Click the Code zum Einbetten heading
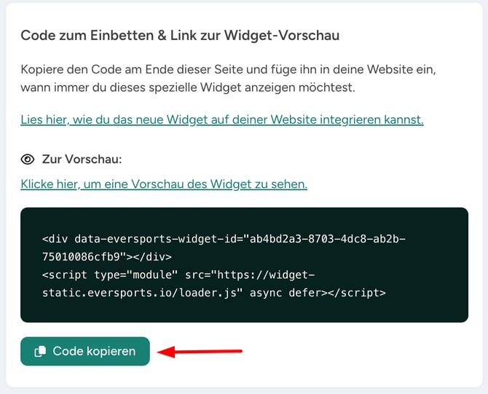Image resolution: width=488 pixels, height=394 pixels. [180, 35]
